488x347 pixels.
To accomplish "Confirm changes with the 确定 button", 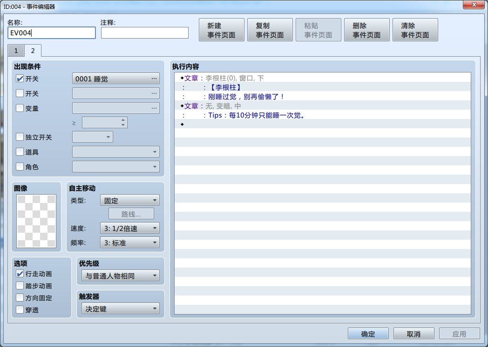I will point(368,334).
